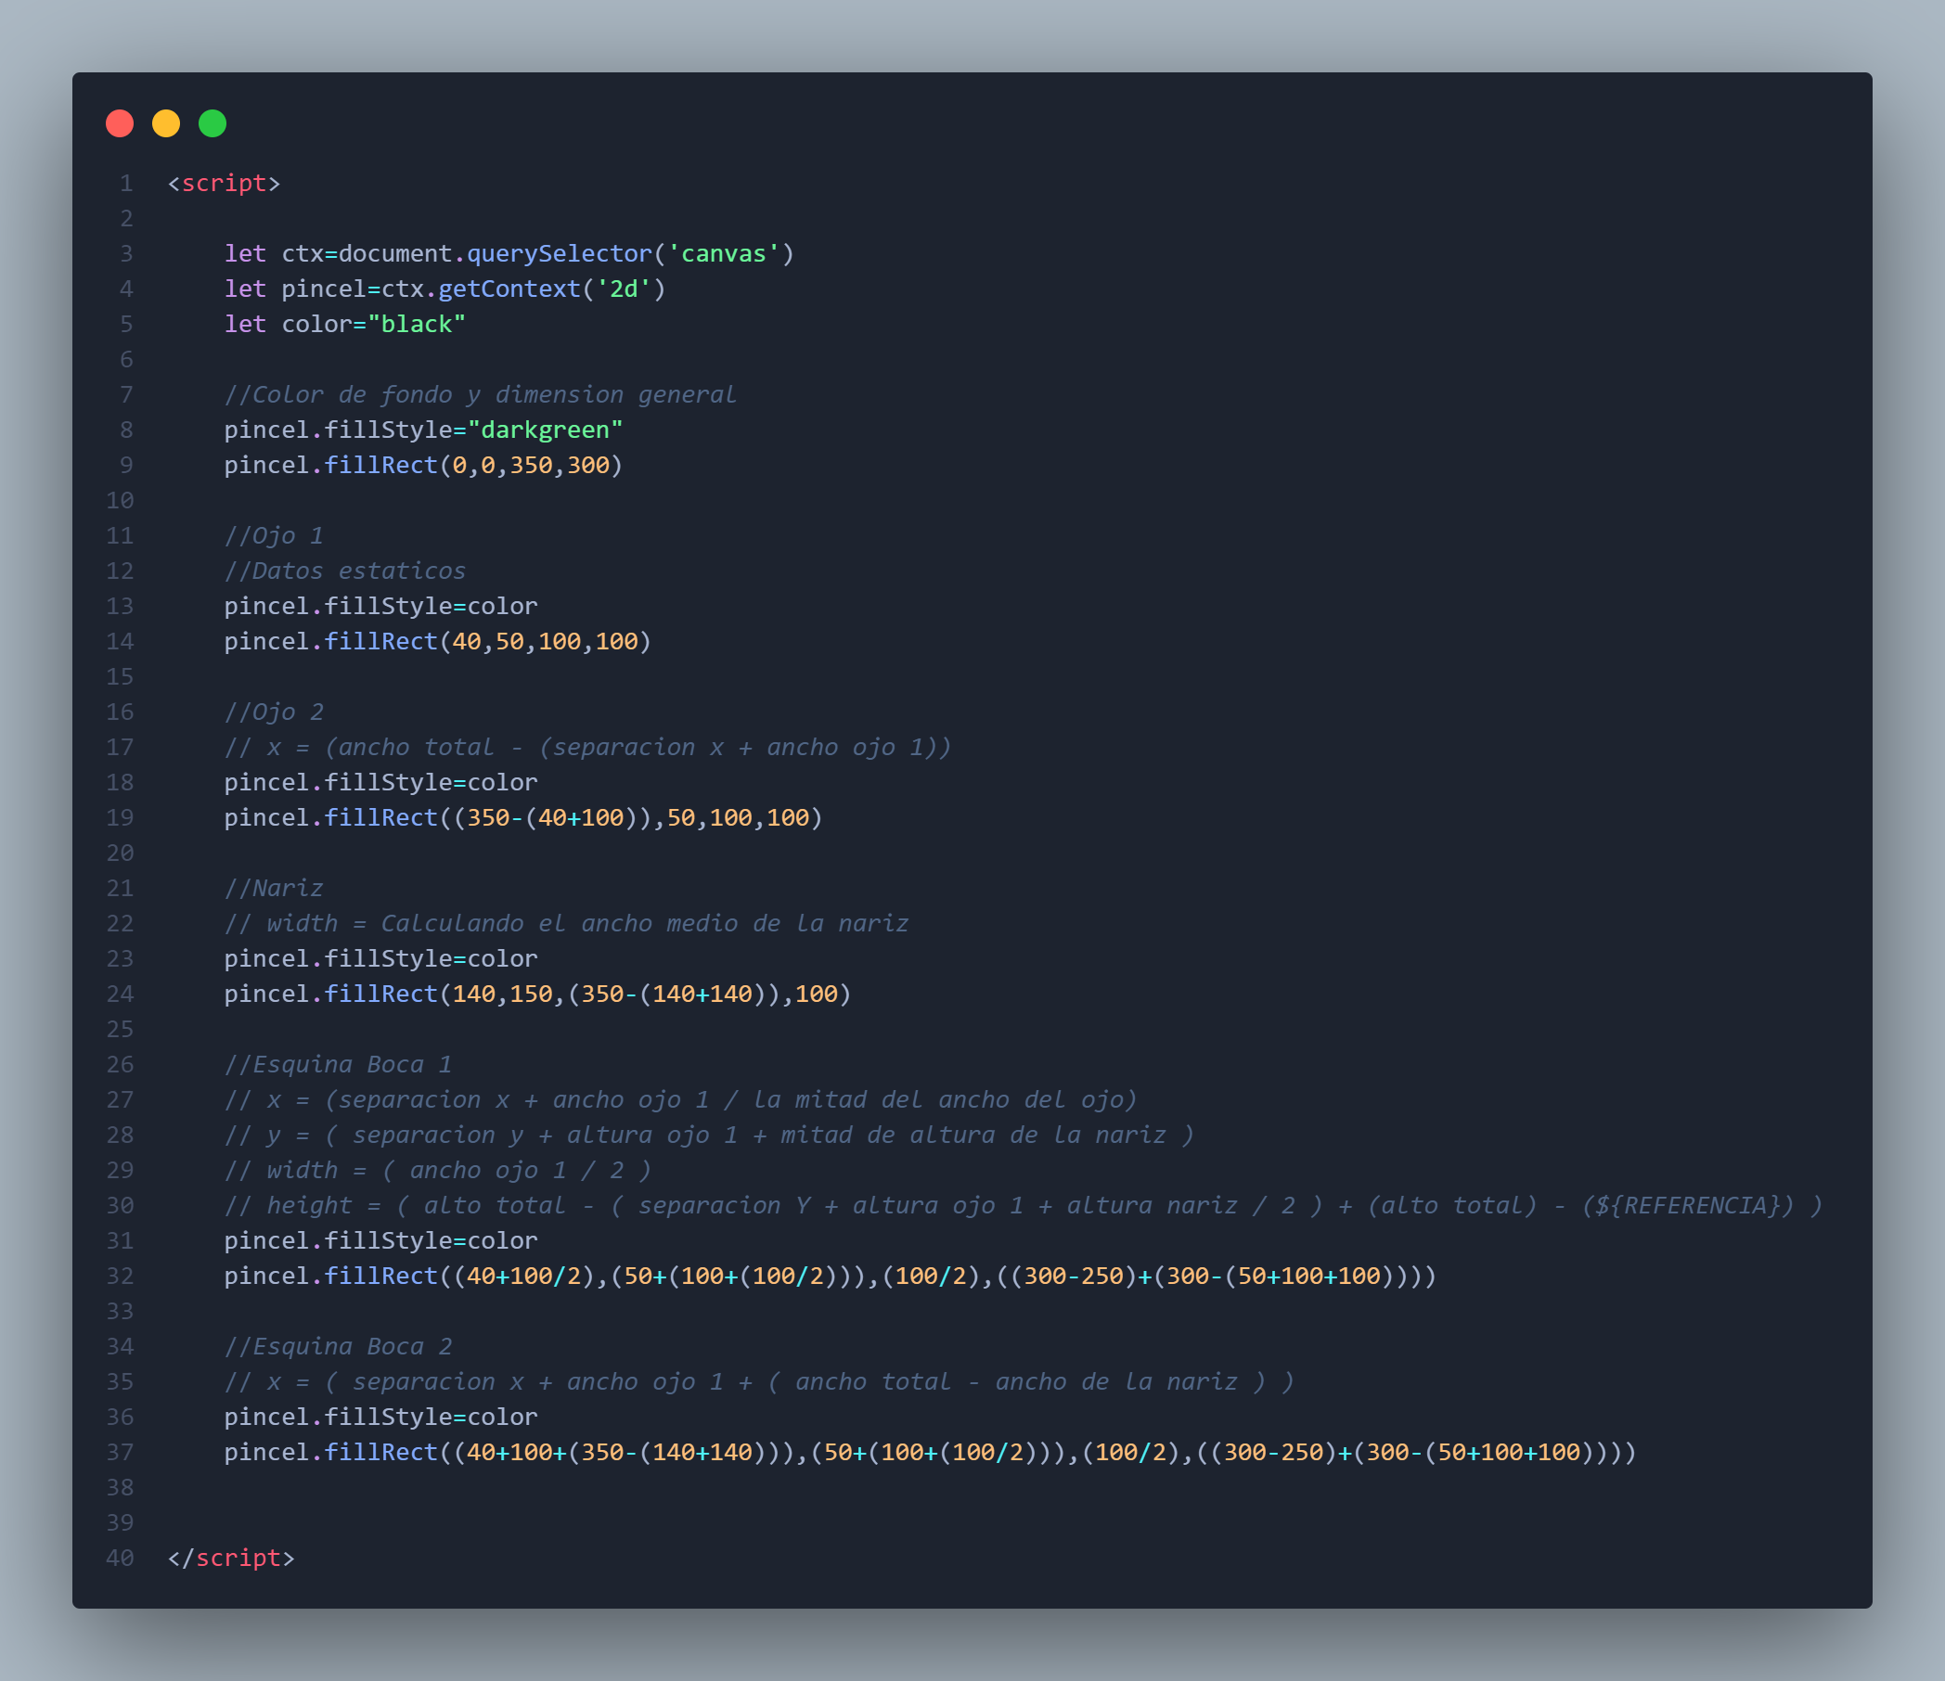Click fillRect on line 9

380,466
